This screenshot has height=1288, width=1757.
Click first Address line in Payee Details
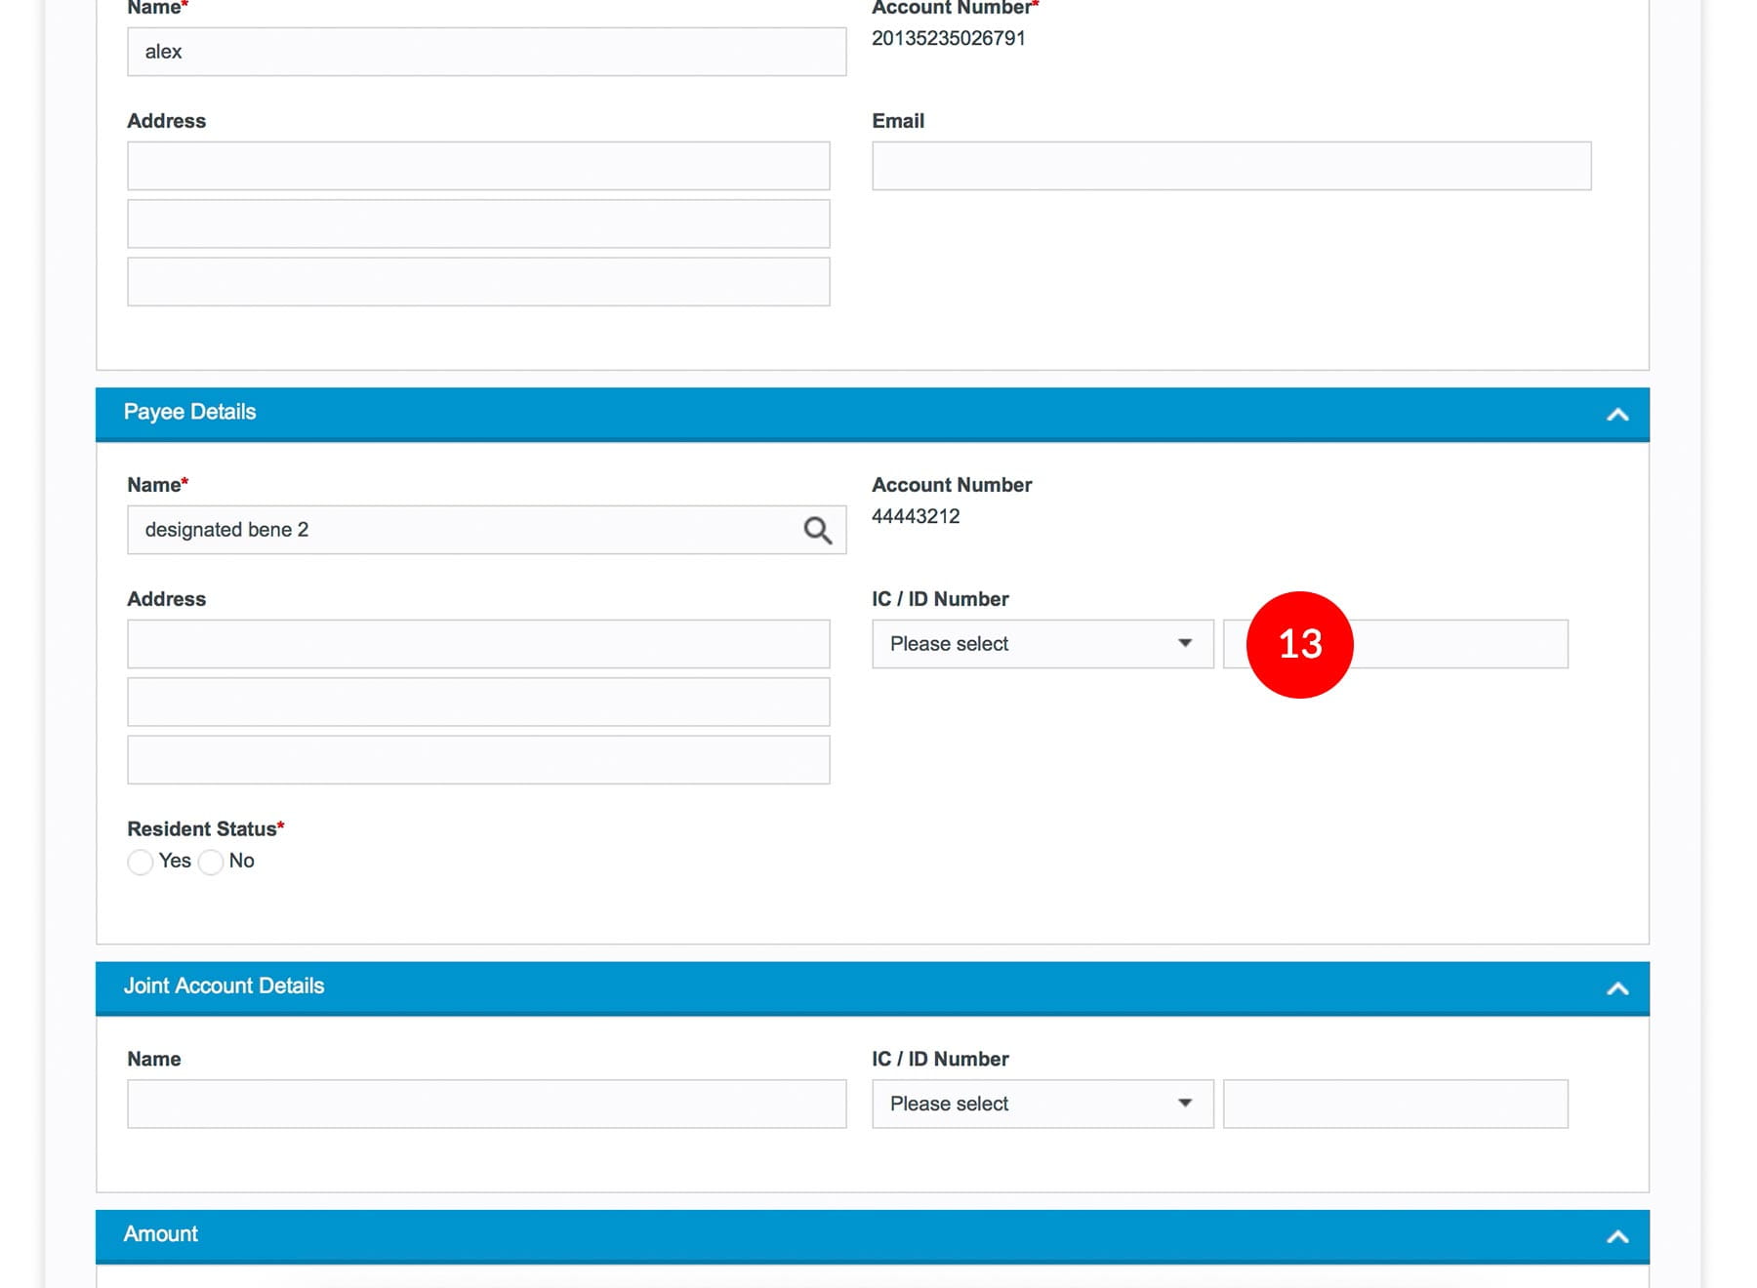point(478,644)
